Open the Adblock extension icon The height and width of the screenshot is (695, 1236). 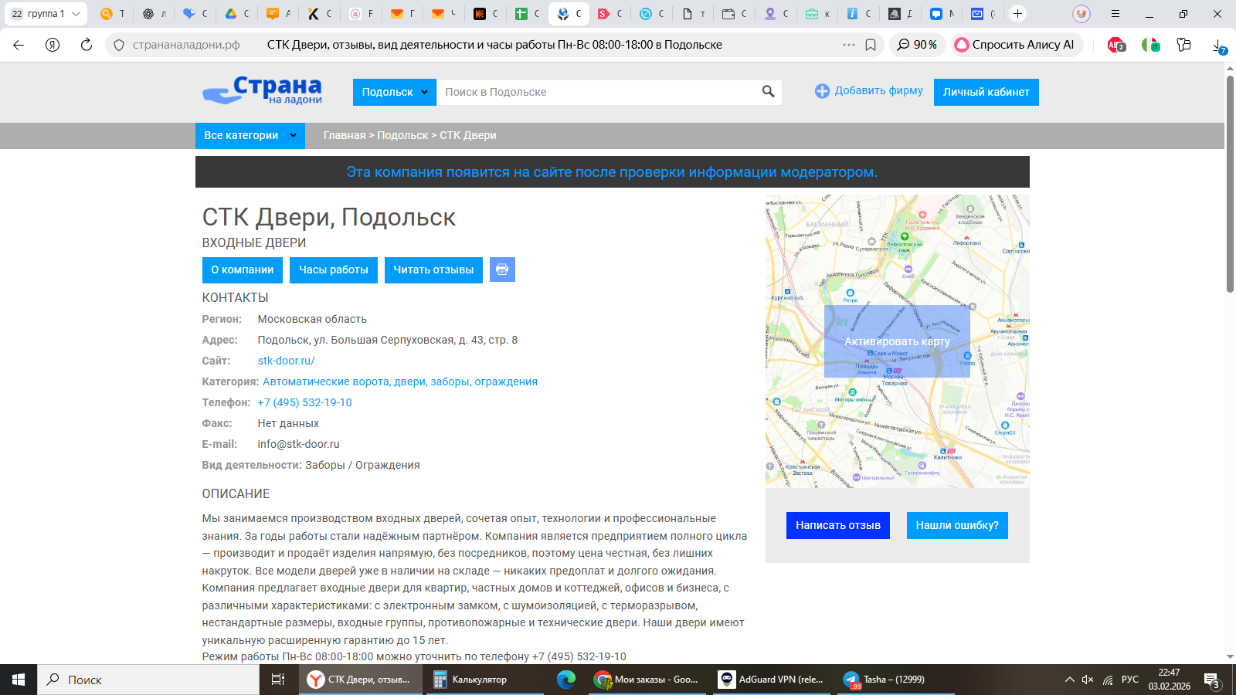click(1116, 45)
